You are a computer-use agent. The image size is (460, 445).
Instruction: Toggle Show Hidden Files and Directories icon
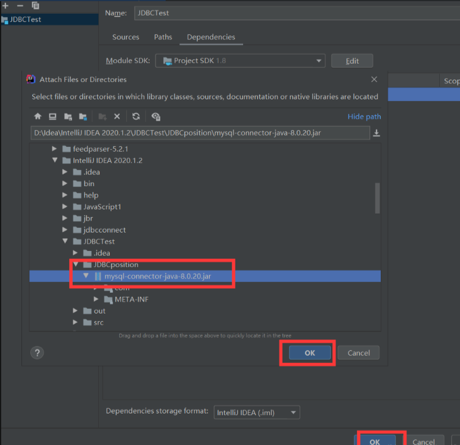click(x=156, y=116)
